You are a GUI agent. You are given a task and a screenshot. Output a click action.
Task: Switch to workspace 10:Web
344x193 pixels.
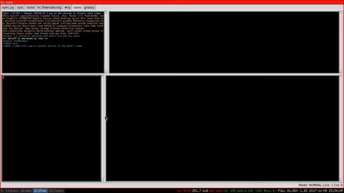pos(26,191)
